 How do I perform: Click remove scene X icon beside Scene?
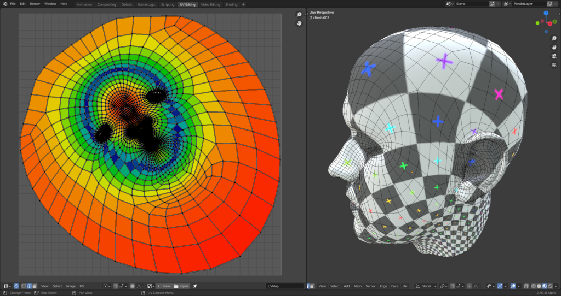point(497,4)
